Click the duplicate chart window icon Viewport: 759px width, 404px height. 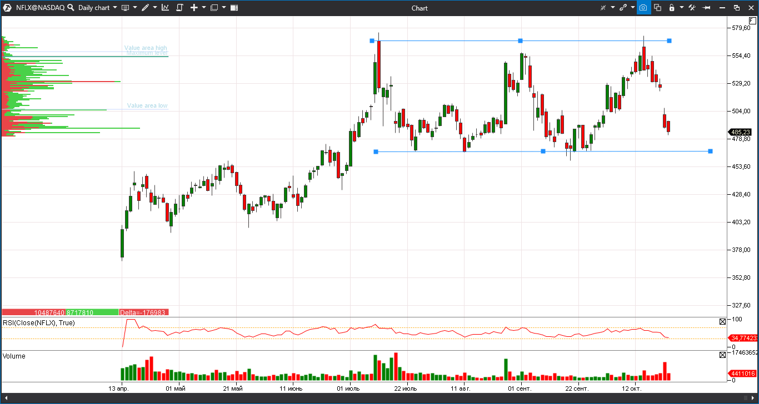pyautogui.click(x=657, y=8)
